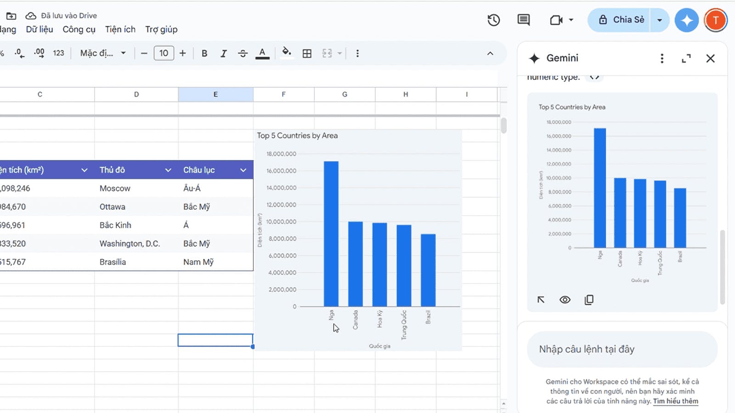This screenshot has height=413, width=735.
Task: Open the 123 number format menu
Action: (x=58, y=53)
